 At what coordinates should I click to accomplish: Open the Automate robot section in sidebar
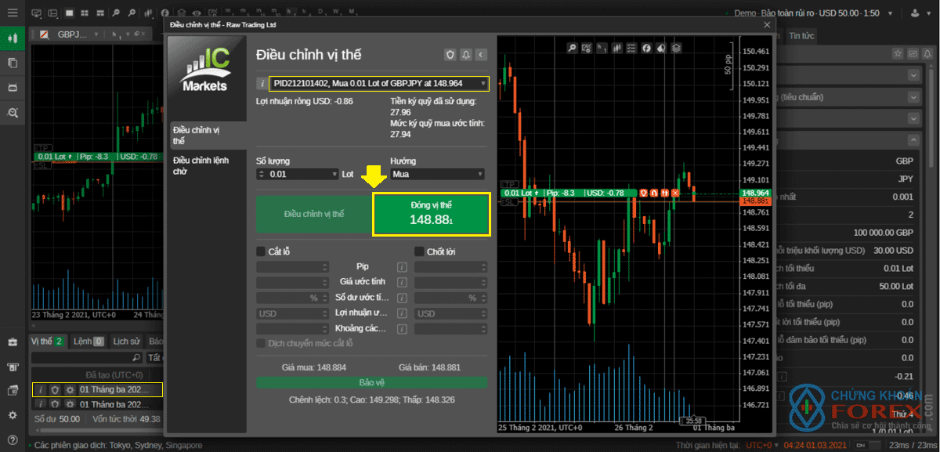tap(12, 88)
